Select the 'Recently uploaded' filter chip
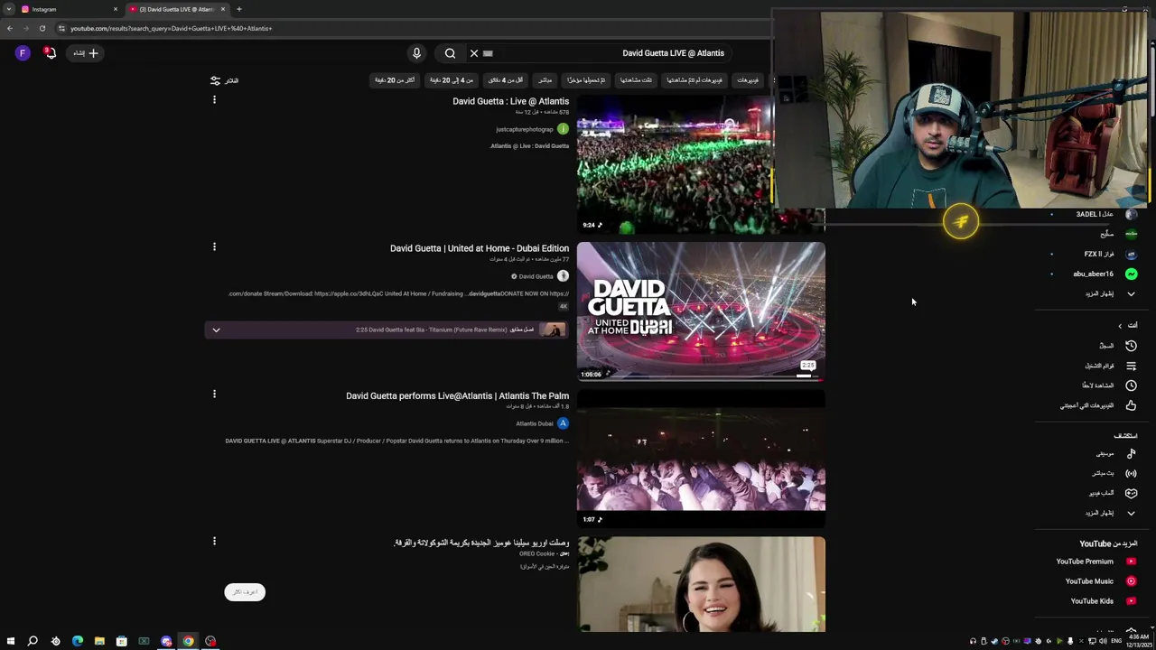This screenshot has height=650, width=1156. click(x=586, y=80)
